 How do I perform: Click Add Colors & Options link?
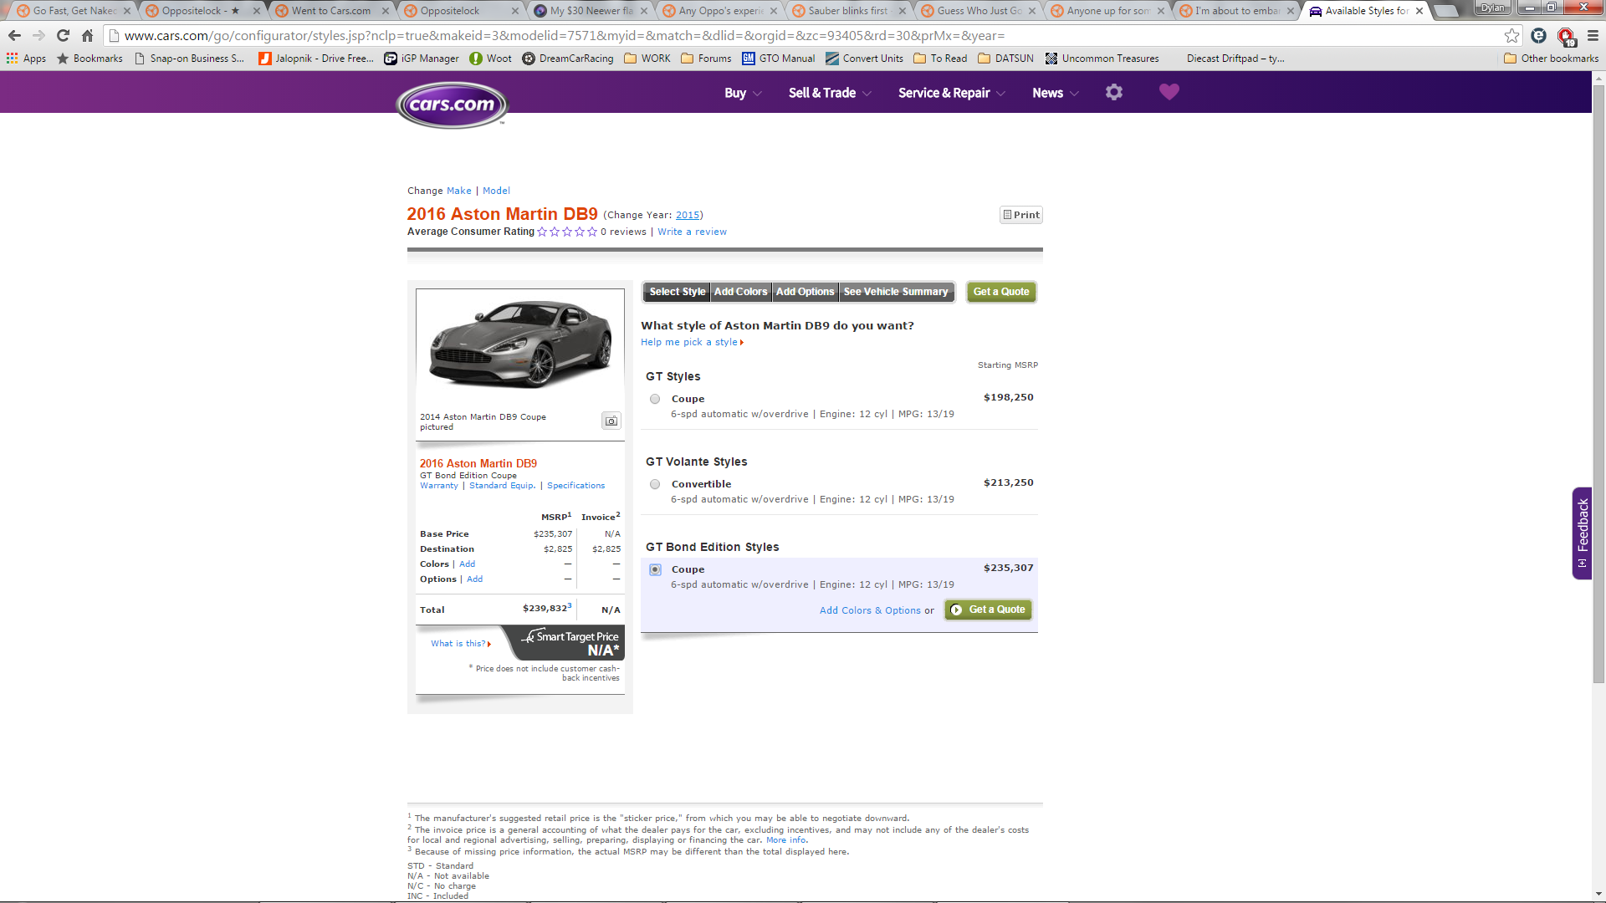870,610
